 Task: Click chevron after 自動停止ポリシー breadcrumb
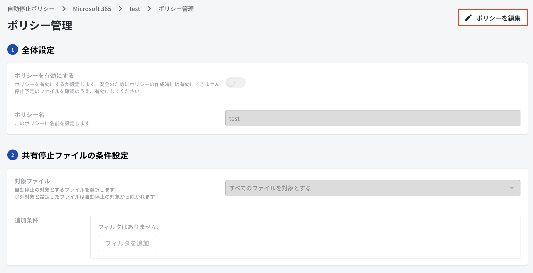[x=64, y=9]
